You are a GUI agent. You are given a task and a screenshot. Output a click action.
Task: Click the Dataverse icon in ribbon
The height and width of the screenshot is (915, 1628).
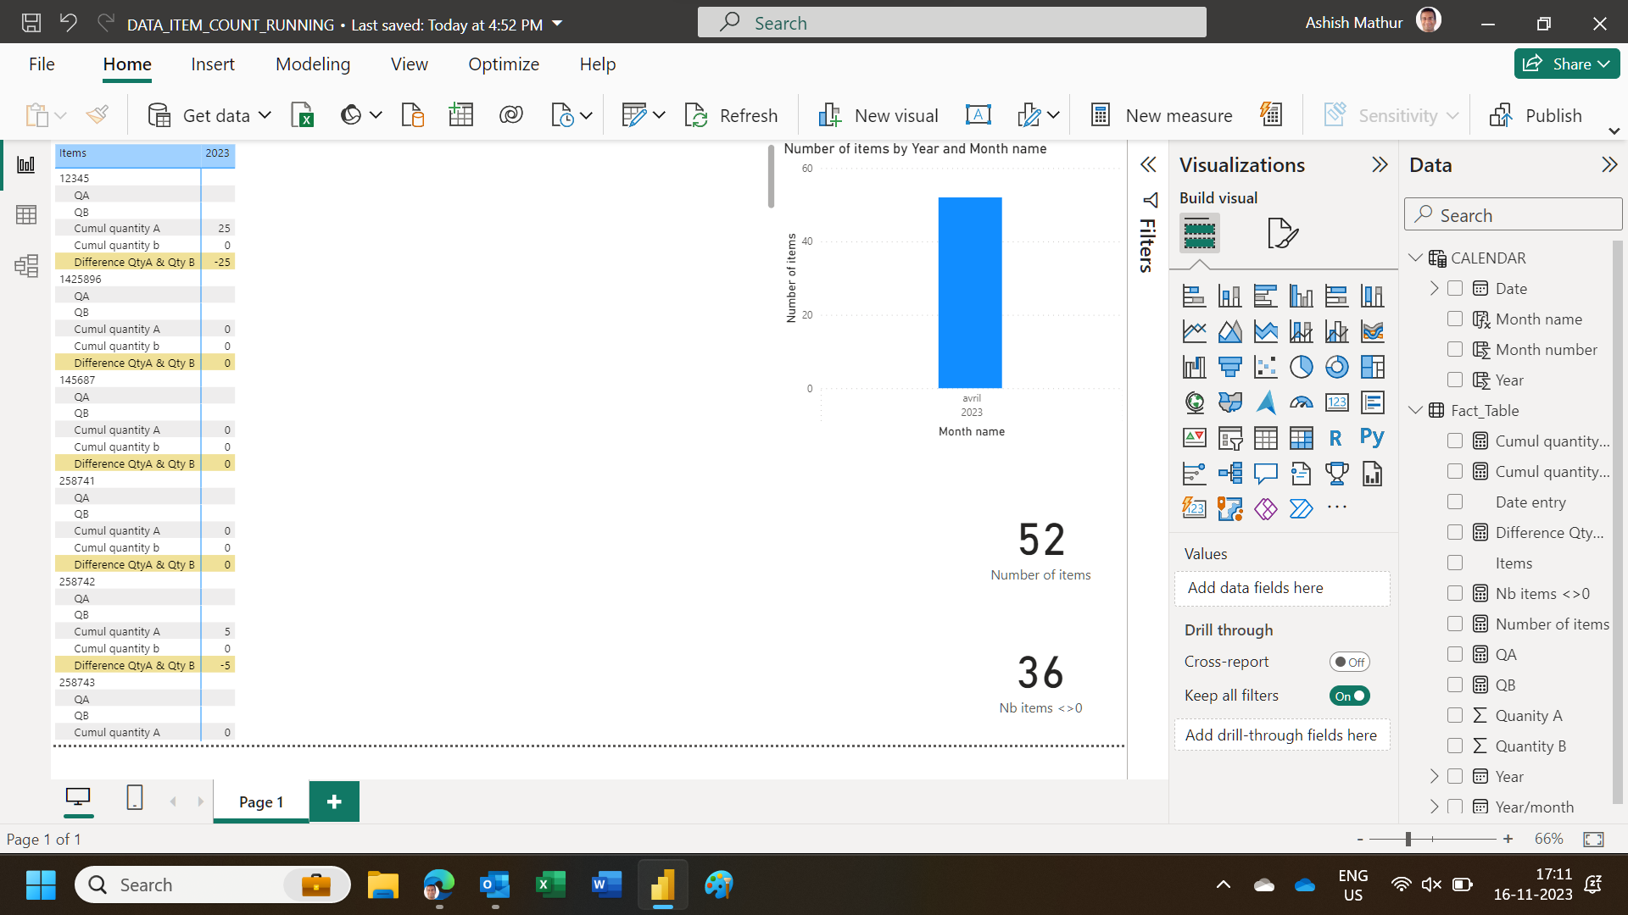511,115
